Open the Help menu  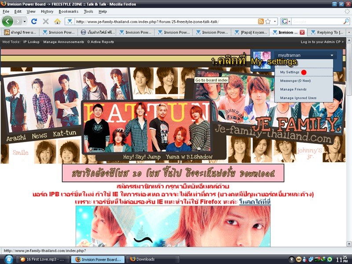(103, 11)
